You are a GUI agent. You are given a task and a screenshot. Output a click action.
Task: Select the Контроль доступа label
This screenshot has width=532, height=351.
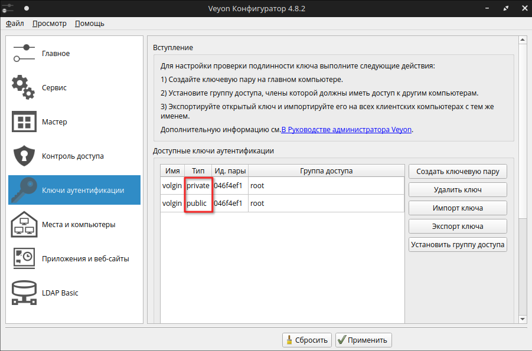tap(73, 156)
